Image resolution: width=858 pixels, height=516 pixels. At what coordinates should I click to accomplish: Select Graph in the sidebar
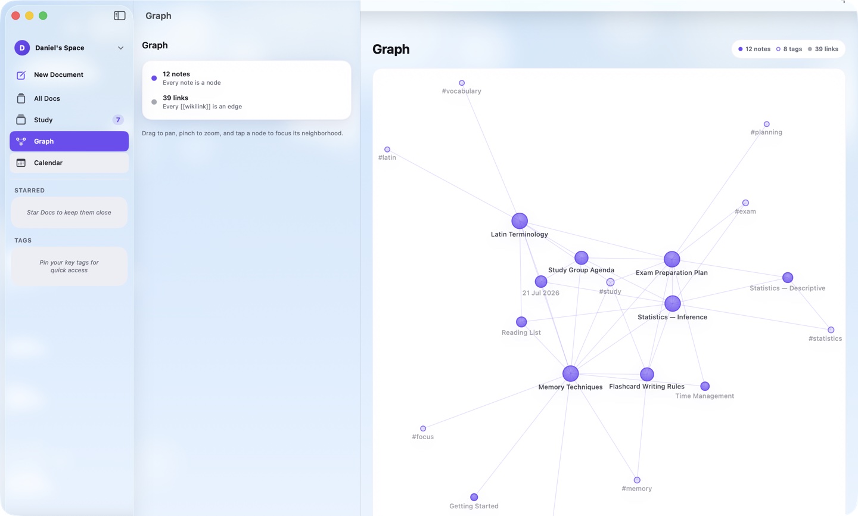(x=69, y=141)
